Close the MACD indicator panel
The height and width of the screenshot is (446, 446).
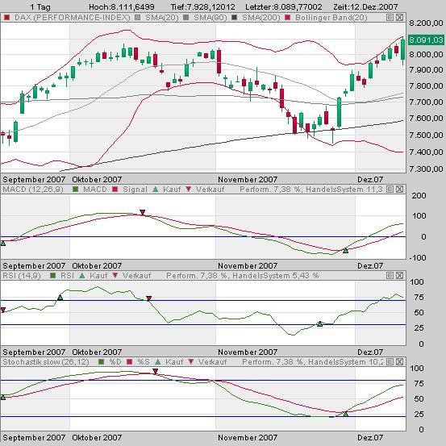(x=400, y=190)
